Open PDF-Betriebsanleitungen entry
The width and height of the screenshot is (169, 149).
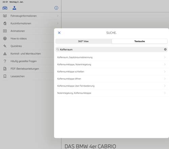(x=27, y=69)
